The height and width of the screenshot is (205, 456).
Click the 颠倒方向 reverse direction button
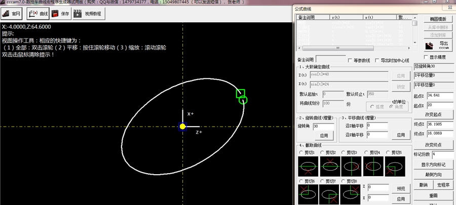(433, 174)
